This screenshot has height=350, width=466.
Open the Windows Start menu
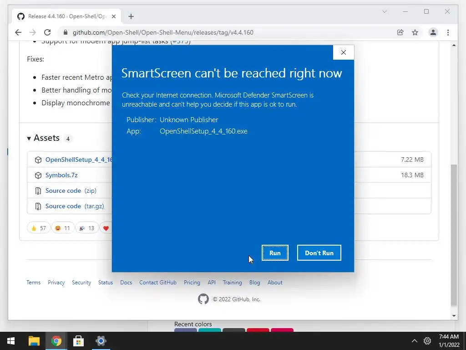click(x=11, y=341)
